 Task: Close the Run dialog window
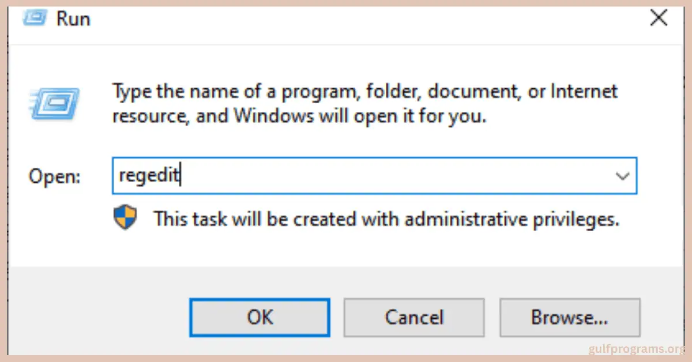tap(658, 18)
